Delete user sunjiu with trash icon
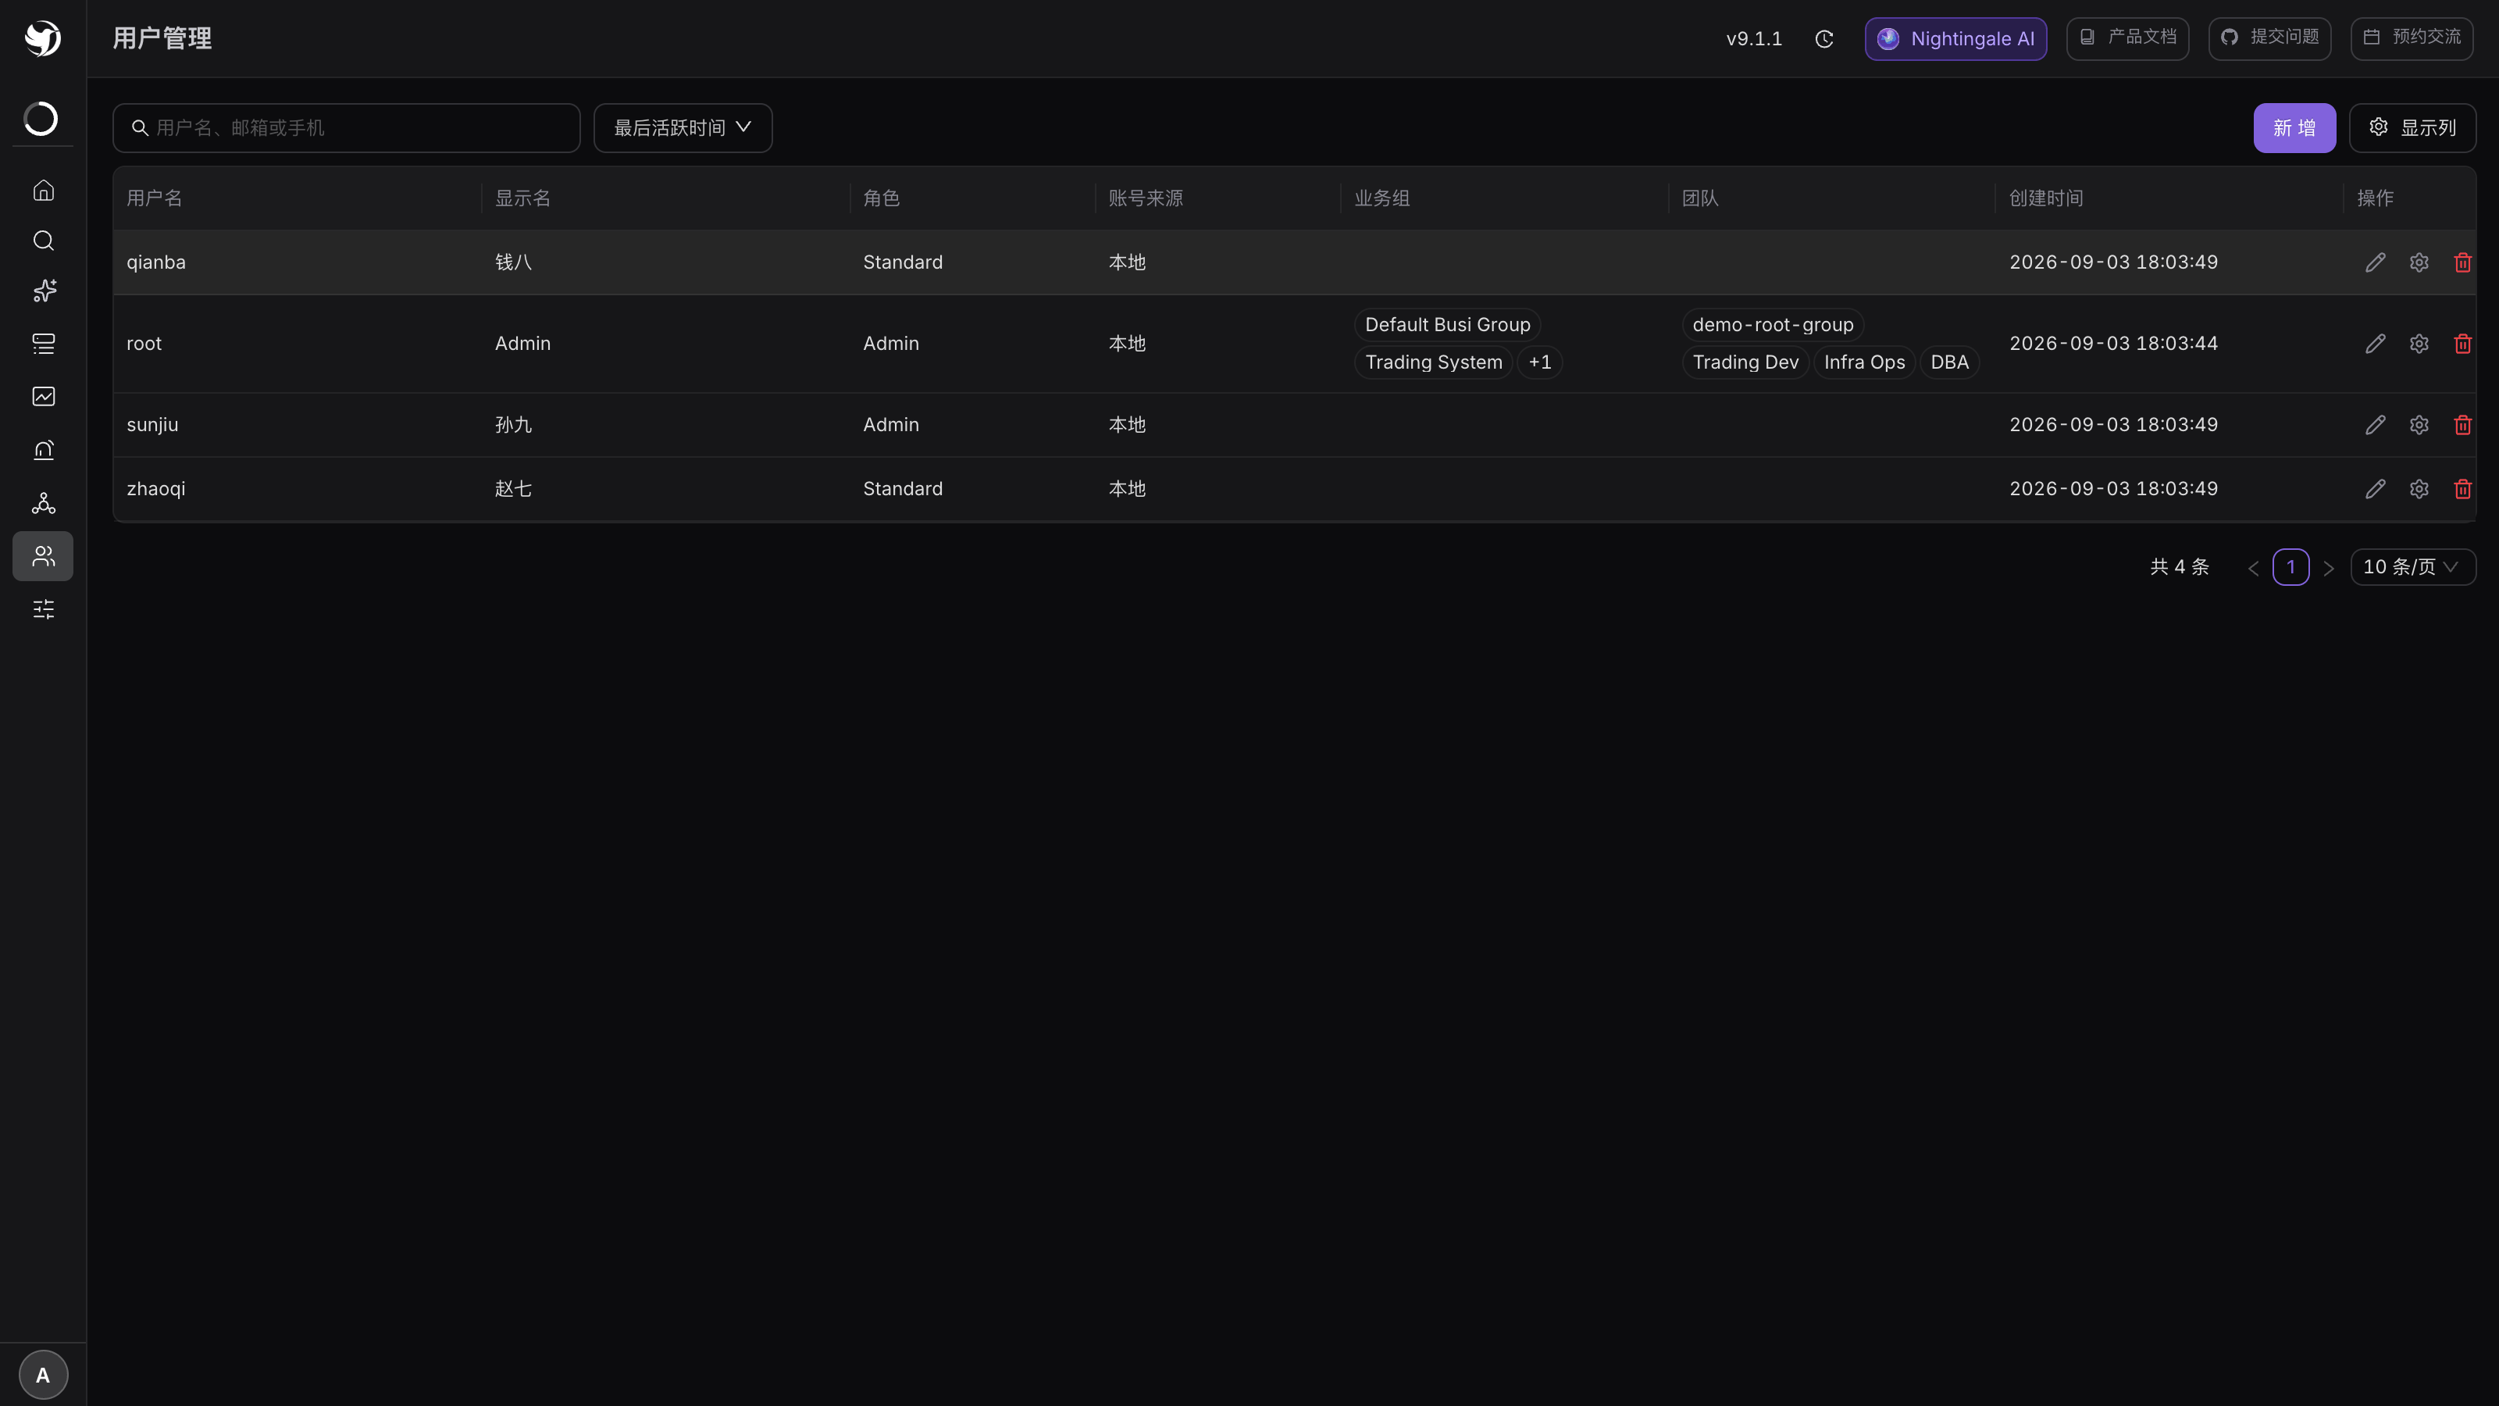 click(2462, 425)
